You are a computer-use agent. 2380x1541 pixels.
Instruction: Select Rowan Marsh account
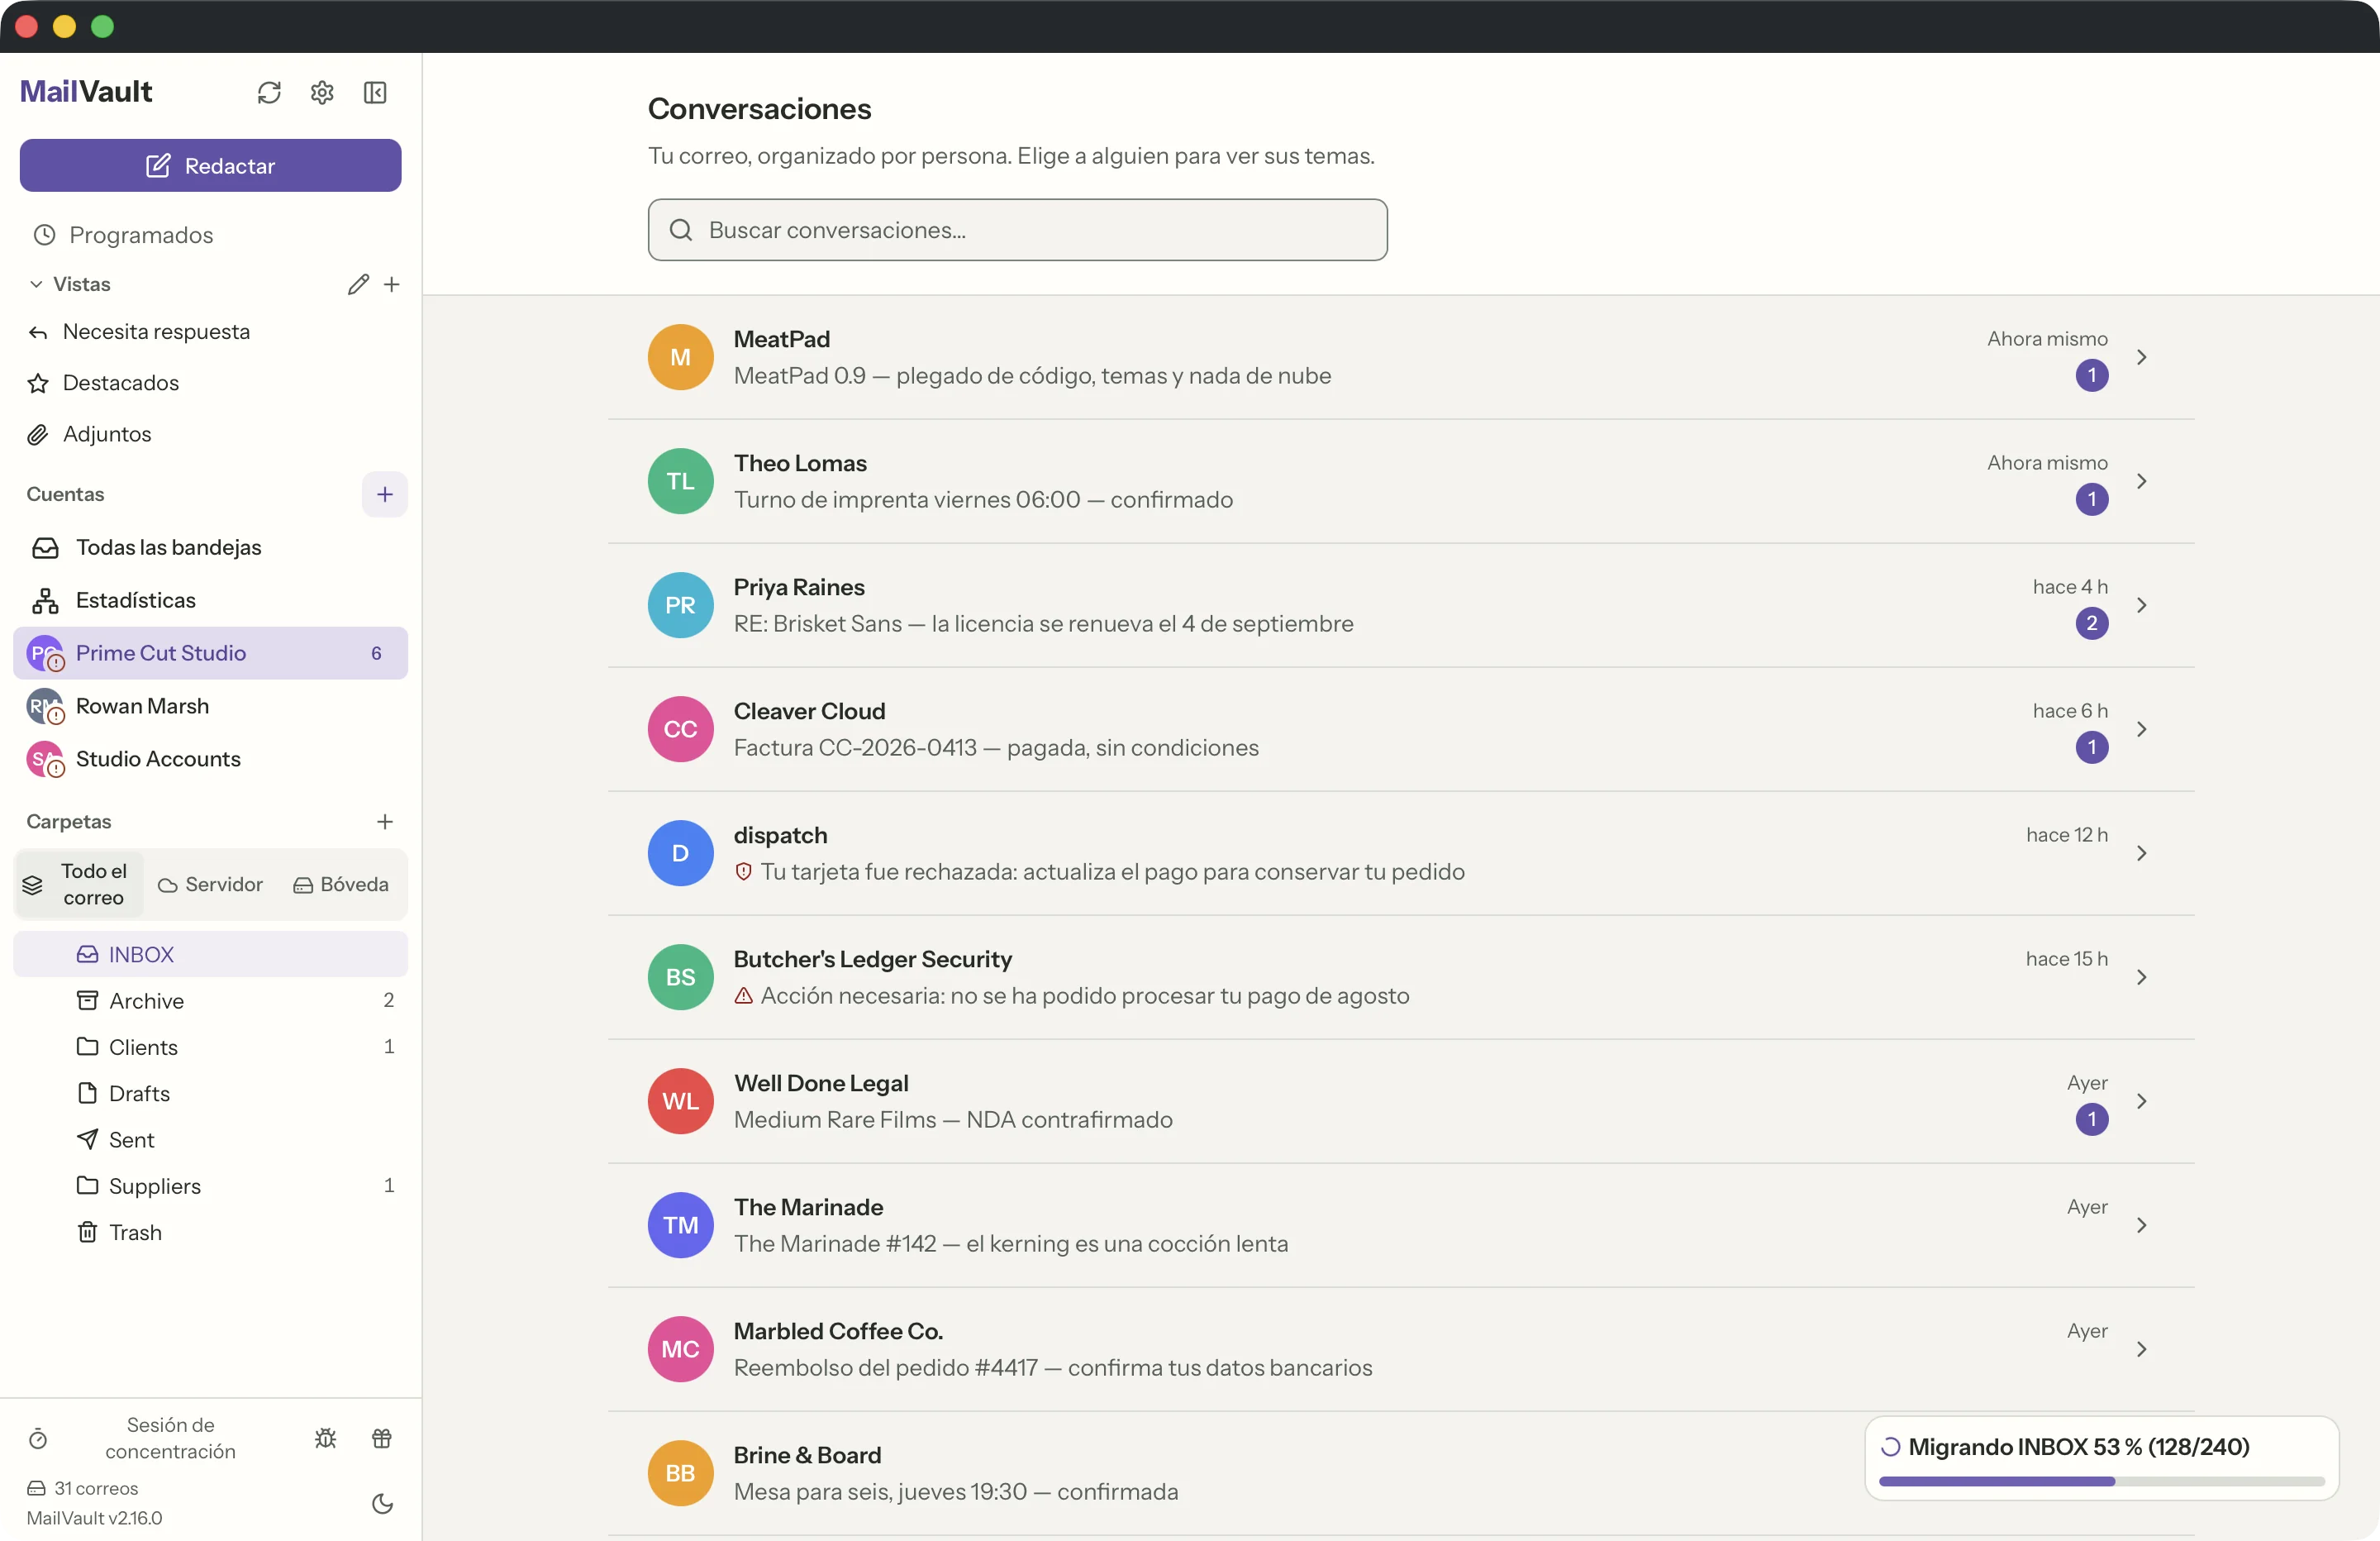pos(210,707)
